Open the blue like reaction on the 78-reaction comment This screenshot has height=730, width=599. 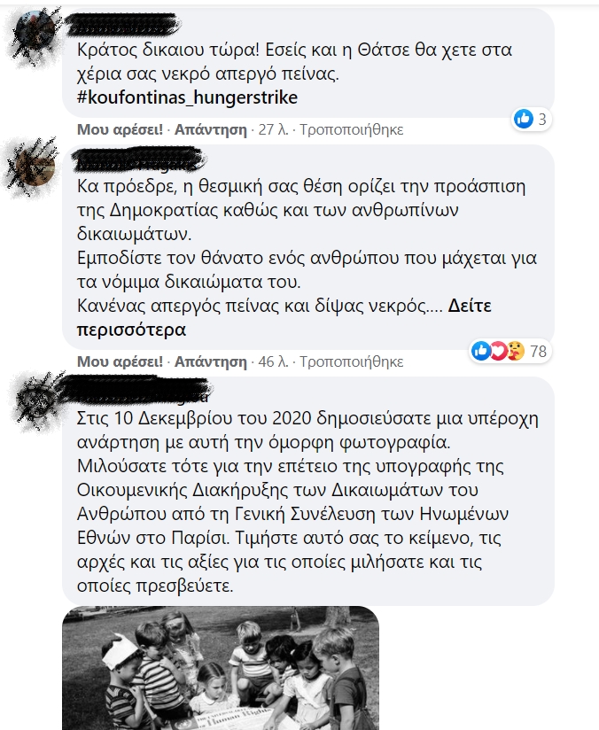click(481, 351)
